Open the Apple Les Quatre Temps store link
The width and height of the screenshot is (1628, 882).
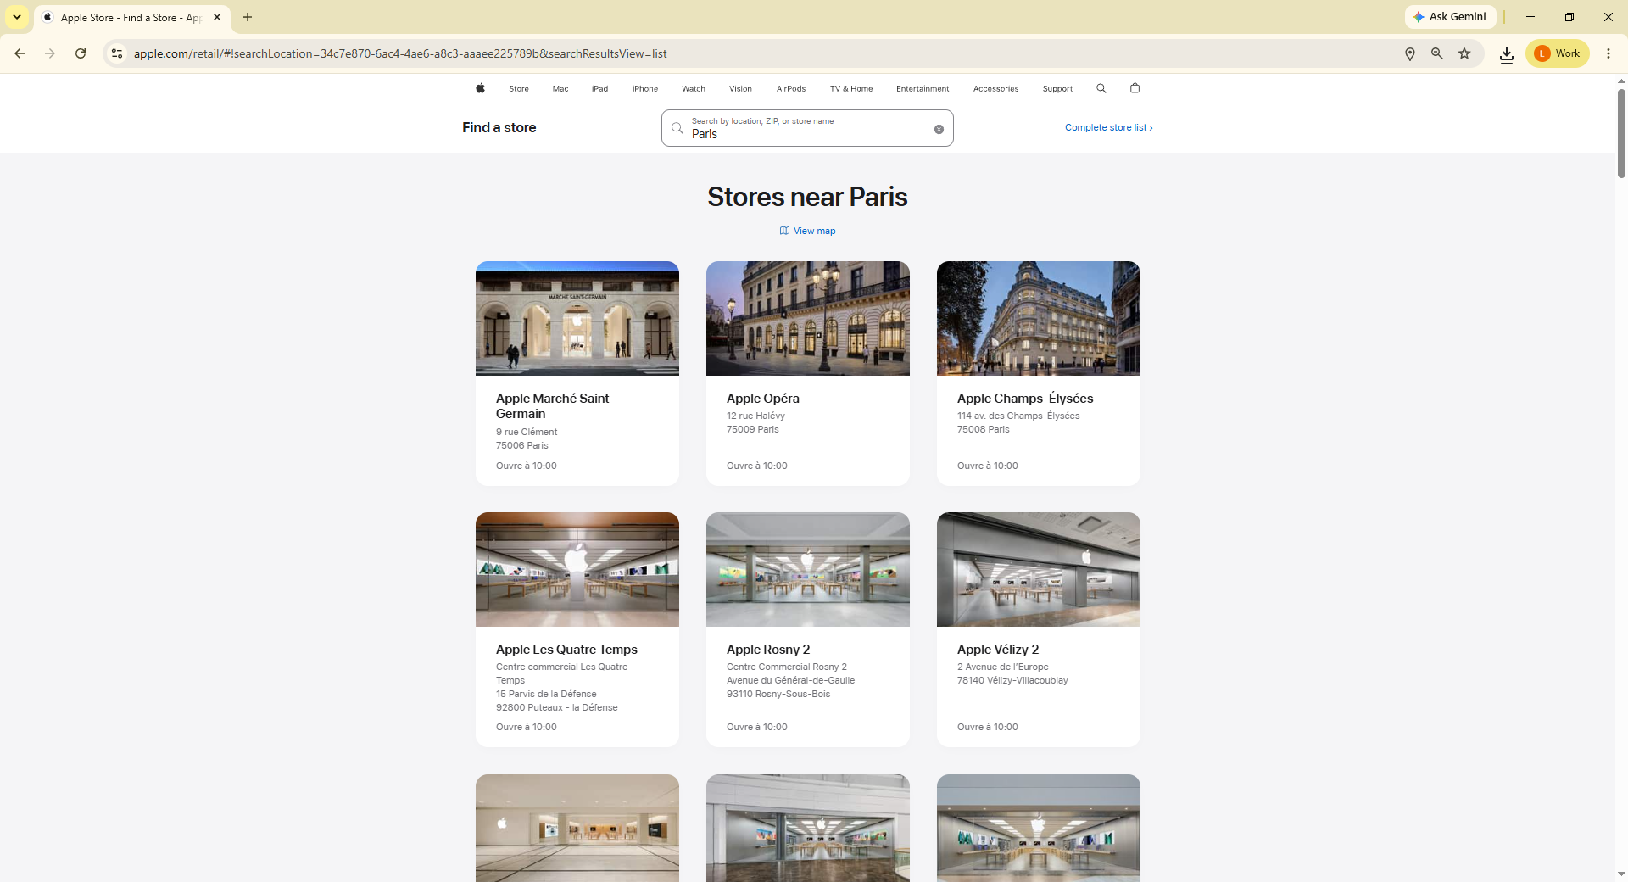566,650
